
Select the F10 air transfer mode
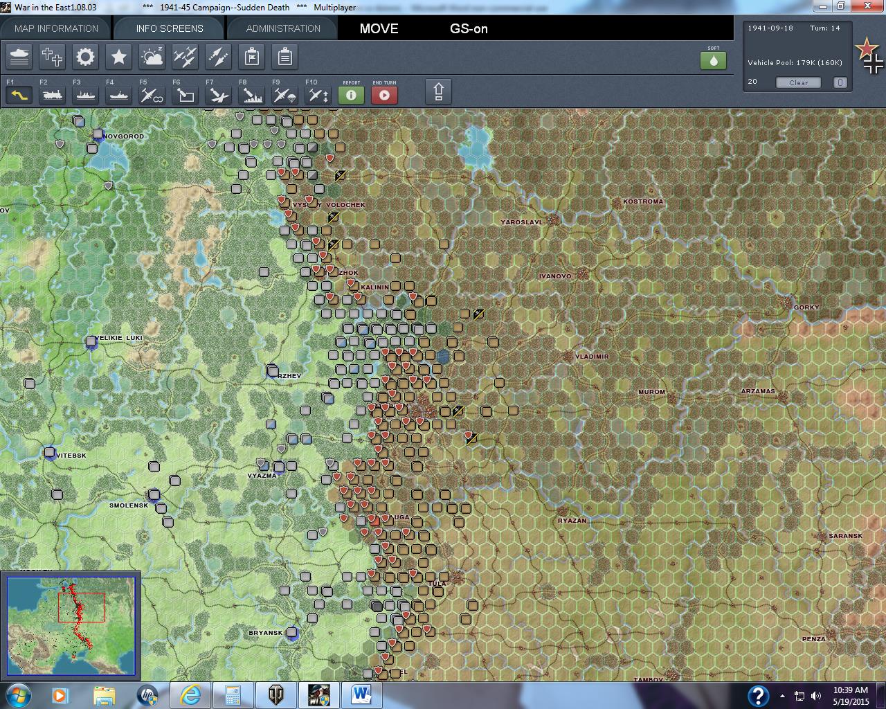point(318,94)
